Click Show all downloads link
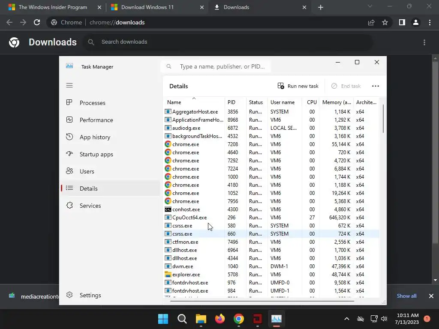Screen dimensions: 439x329 click(x=406, y=296)
